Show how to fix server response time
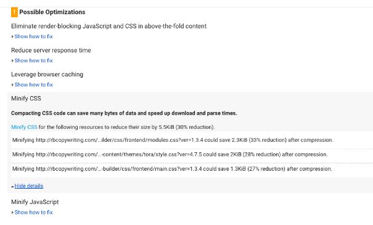 click(x=33, y=60)
